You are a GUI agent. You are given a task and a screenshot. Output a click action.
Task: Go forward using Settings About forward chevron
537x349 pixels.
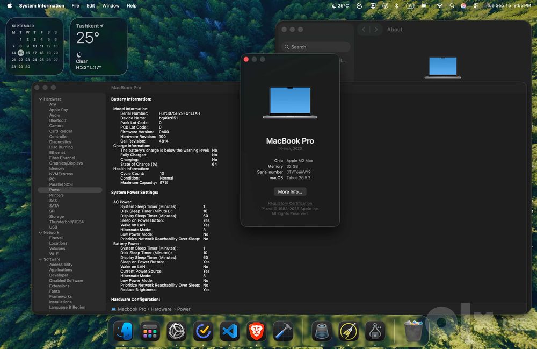pyautogui.click(x=376, y=30)
